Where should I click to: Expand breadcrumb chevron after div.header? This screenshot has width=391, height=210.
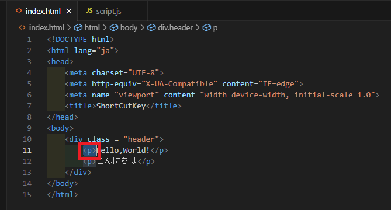pyautogui.click(x=198, y=27)
